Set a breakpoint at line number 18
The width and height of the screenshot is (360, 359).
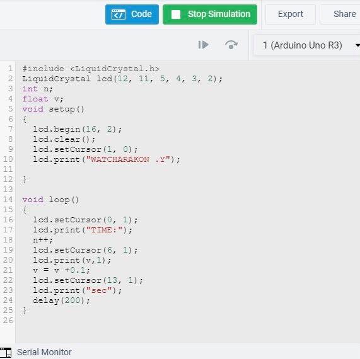(8, 240)
